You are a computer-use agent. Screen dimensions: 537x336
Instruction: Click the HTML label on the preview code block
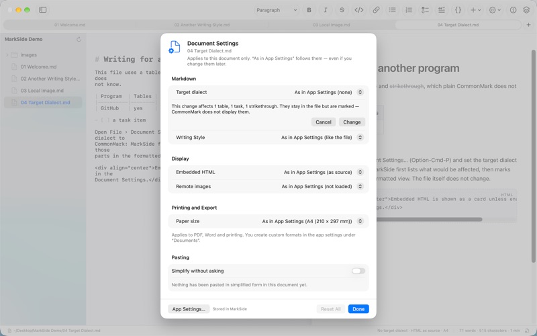(507, 195)
